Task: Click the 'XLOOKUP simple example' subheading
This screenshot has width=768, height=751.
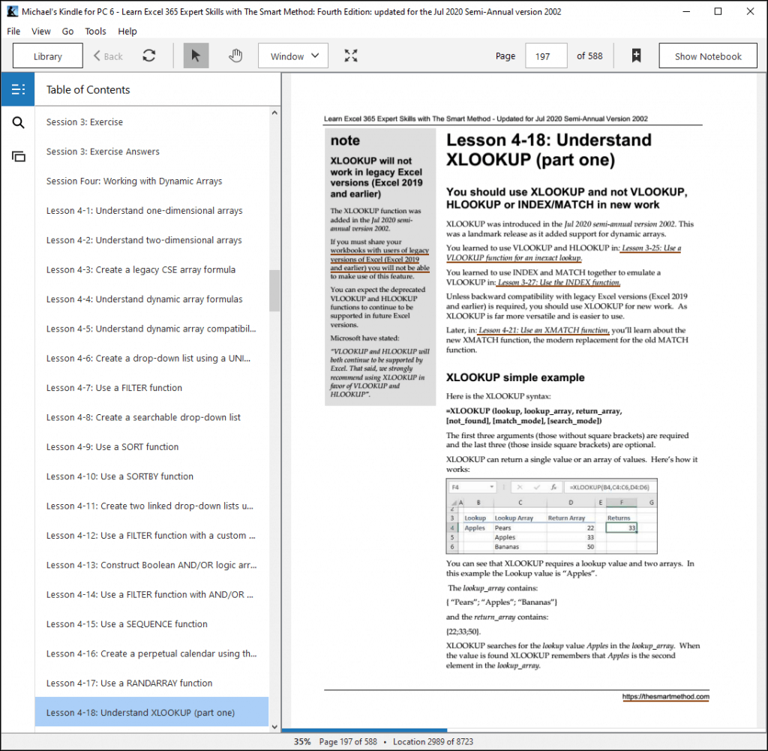Action: coord(515,377)
